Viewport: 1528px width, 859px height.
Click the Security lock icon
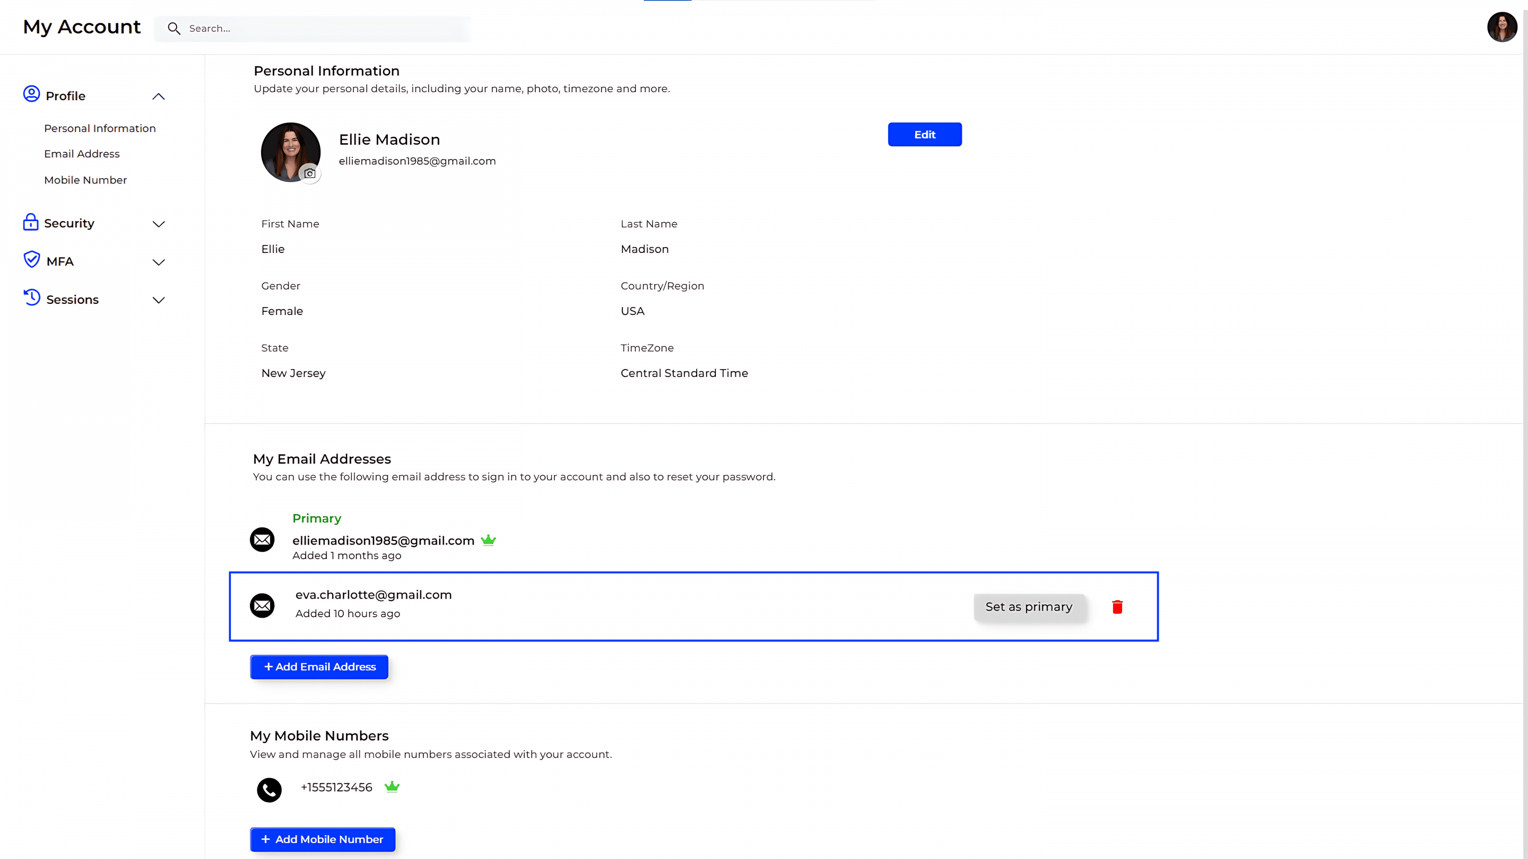click(x=31, y=222)
